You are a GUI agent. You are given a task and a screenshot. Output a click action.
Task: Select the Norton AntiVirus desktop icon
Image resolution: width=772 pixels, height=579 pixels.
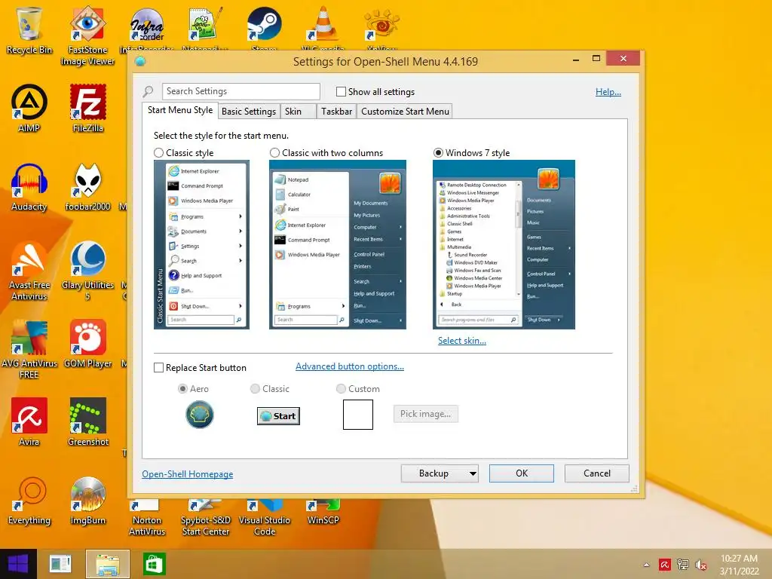coord(146,517)
